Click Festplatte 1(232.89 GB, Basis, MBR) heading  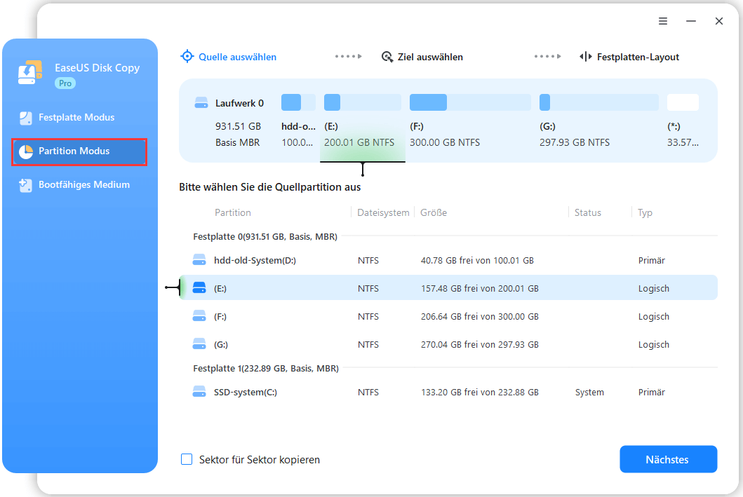click(266, 368)
